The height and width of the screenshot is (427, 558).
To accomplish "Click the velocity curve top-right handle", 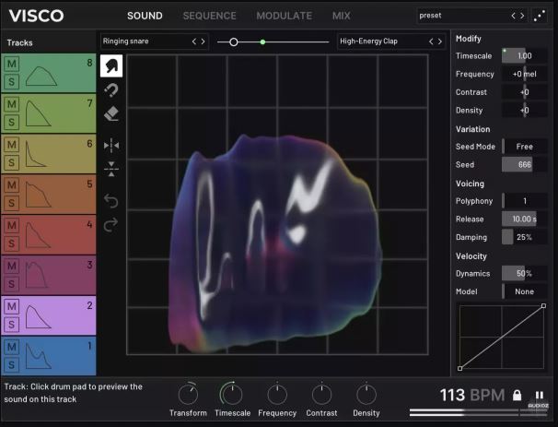I will click(x=543, y=306).
